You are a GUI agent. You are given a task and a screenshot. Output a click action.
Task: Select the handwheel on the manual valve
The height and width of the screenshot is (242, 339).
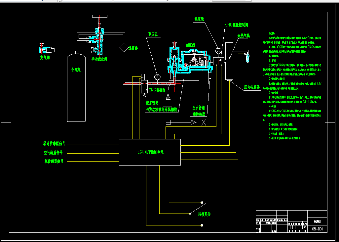[x=100, y=16]
